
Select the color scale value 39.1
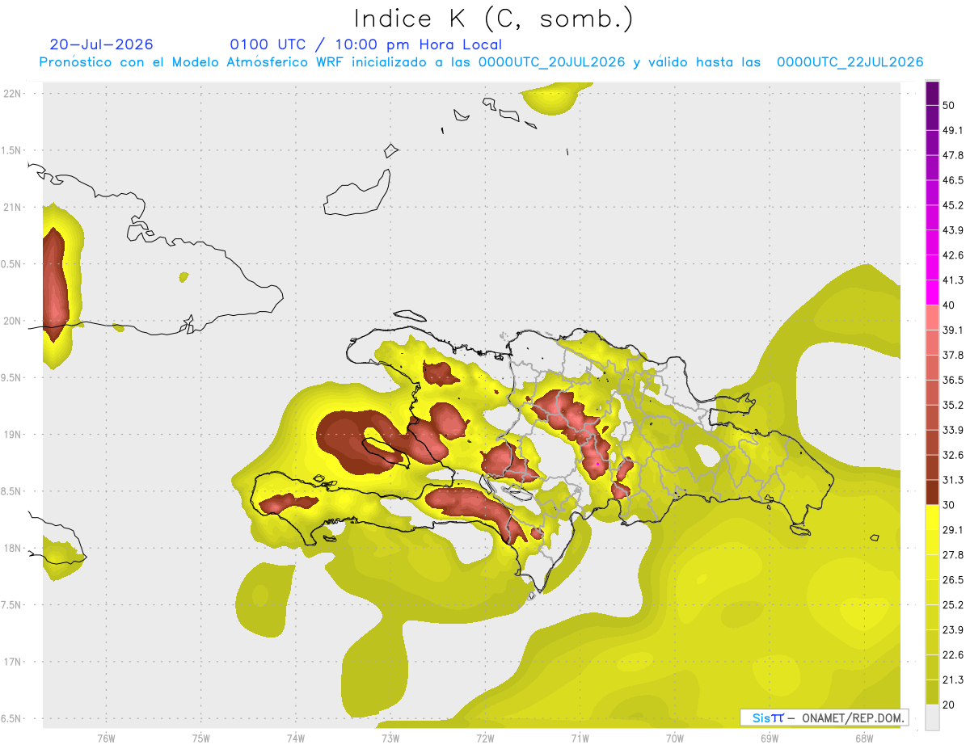point(953,330)
